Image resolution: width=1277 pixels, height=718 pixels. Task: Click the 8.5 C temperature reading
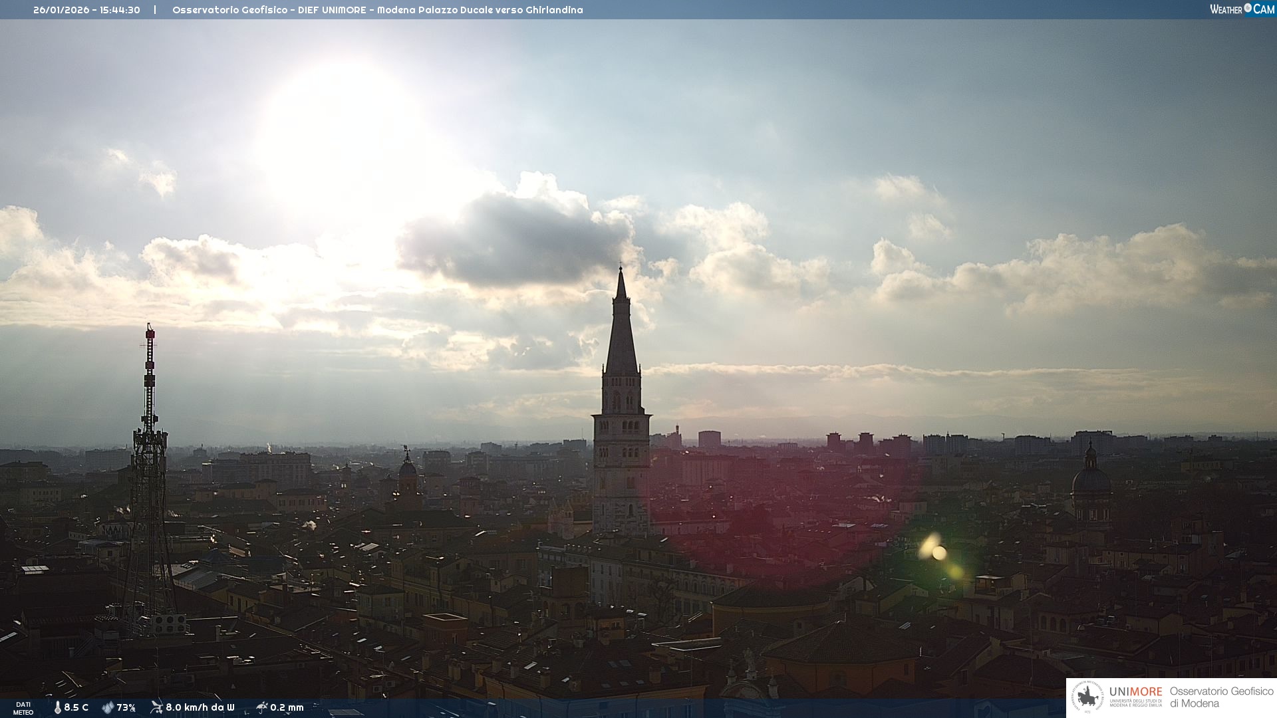tap(76, 707)
